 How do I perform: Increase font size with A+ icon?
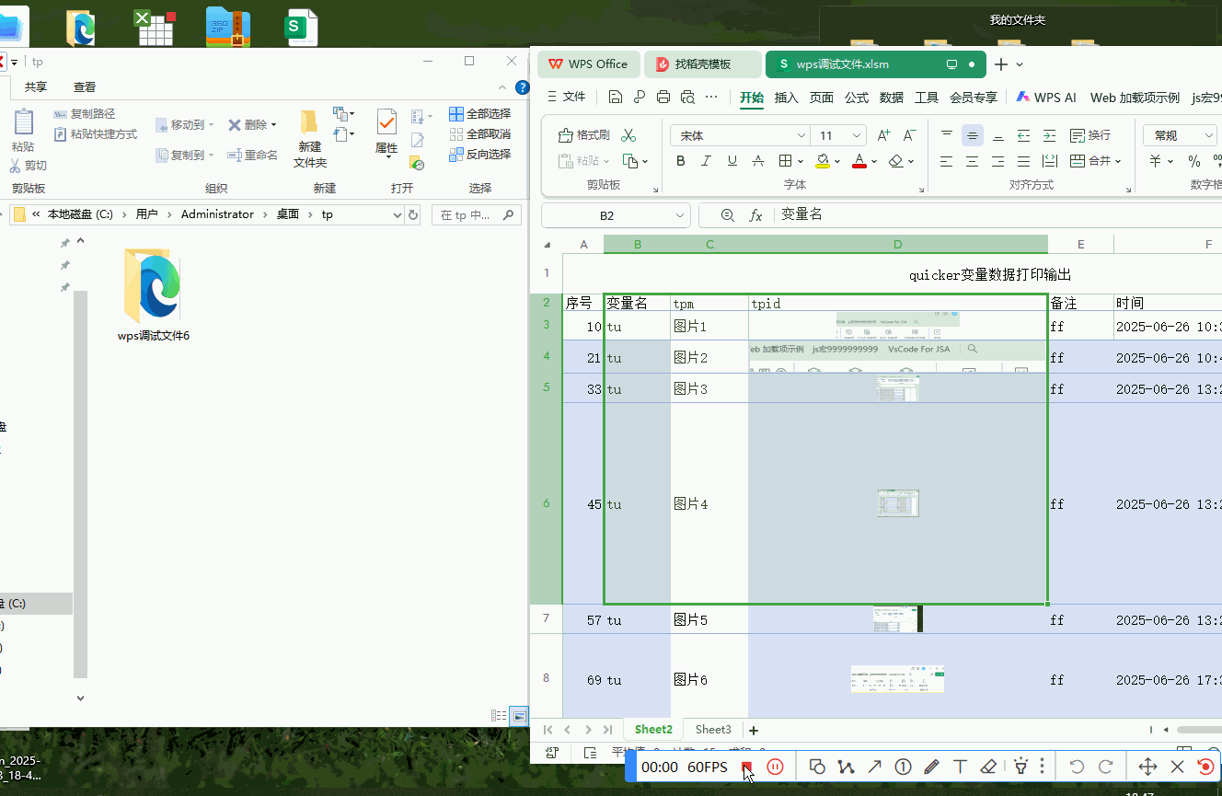883,135
